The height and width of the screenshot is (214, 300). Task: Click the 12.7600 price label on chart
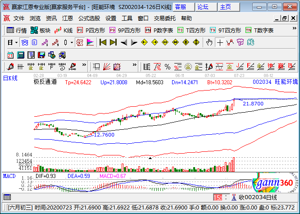[x=104, y=135]
